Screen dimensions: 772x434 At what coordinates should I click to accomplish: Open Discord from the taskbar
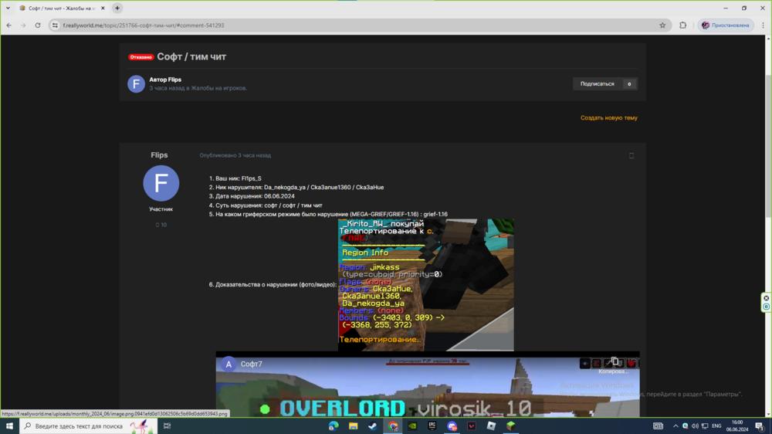point(452,426)
